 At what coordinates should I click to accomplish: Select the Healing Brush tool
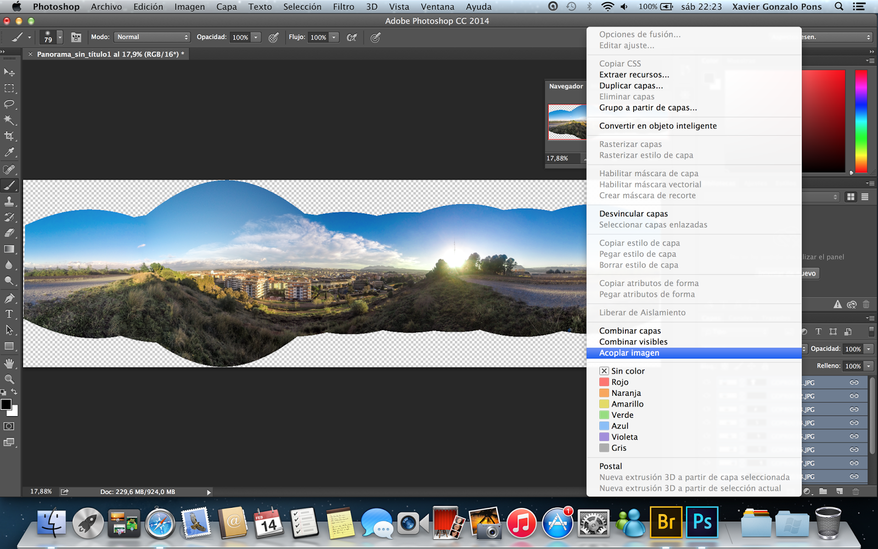click(x=9, y=169)
